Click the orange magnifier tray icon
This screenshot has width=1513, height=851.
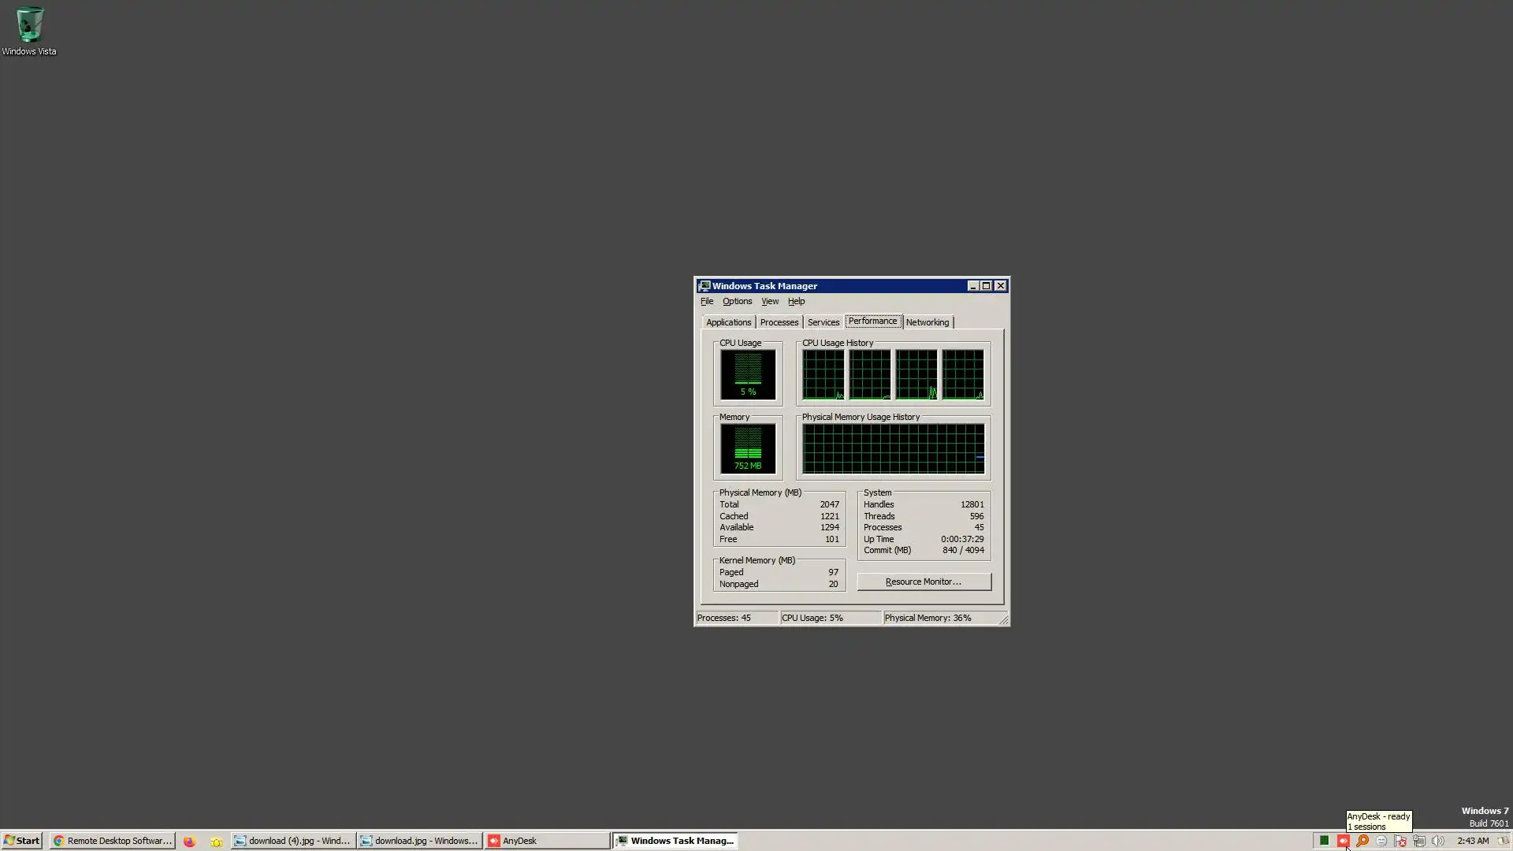coord(1362,841)
